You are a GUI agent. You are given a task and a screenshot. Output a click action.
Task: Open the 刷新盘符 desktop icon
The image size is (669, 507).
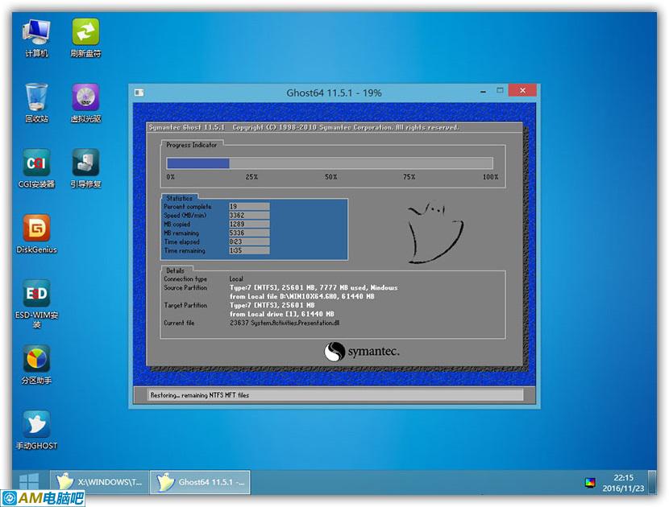point(85,38)
